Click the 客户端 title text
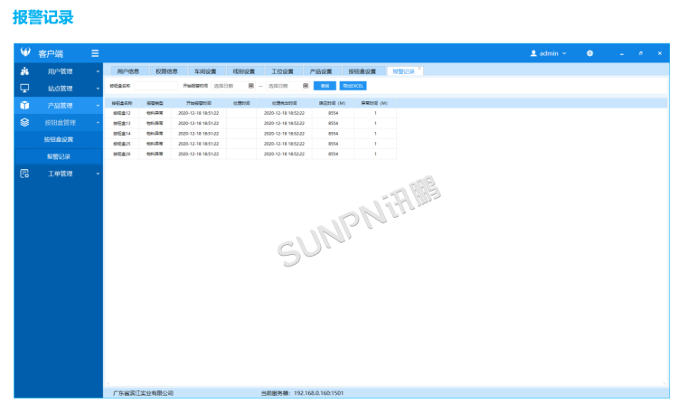The image size is (678, 413). [x=51, y=53]
